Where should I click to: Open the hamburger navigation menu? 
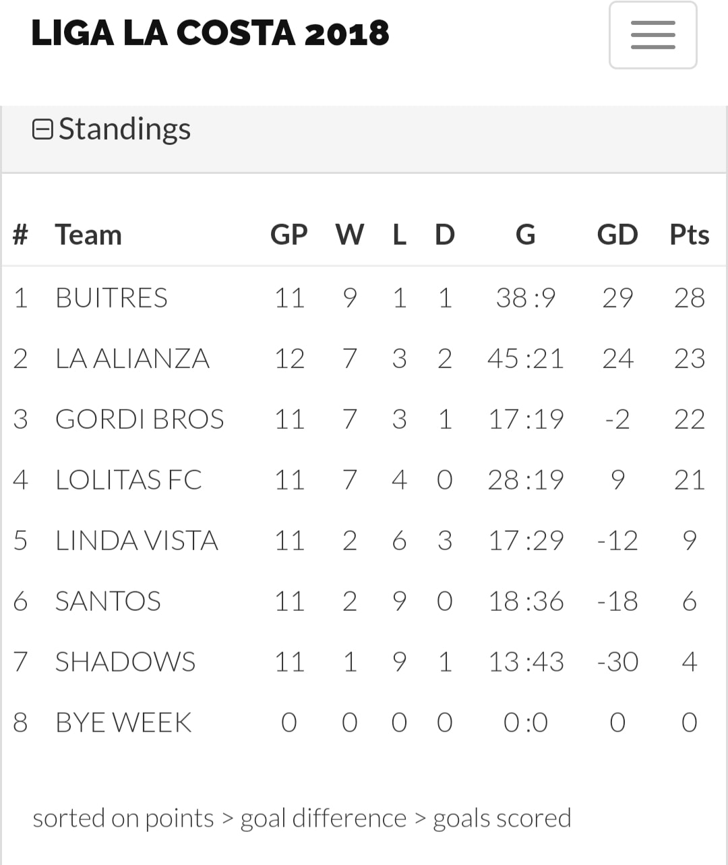point(653,35)
